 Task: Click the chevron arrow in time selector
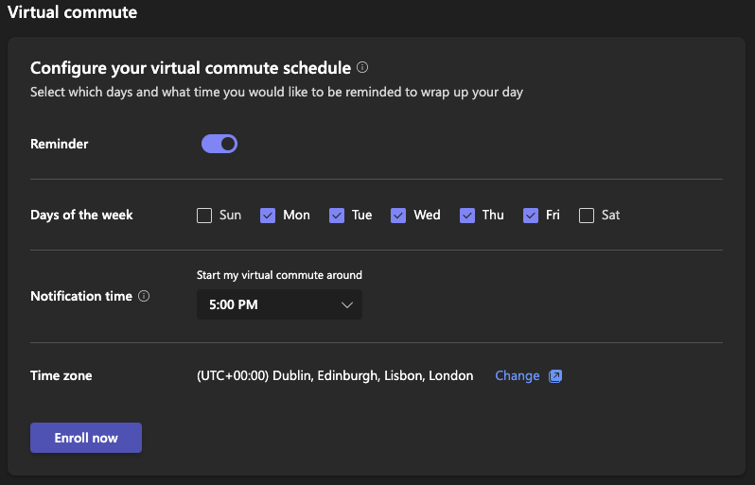[346, 304]
